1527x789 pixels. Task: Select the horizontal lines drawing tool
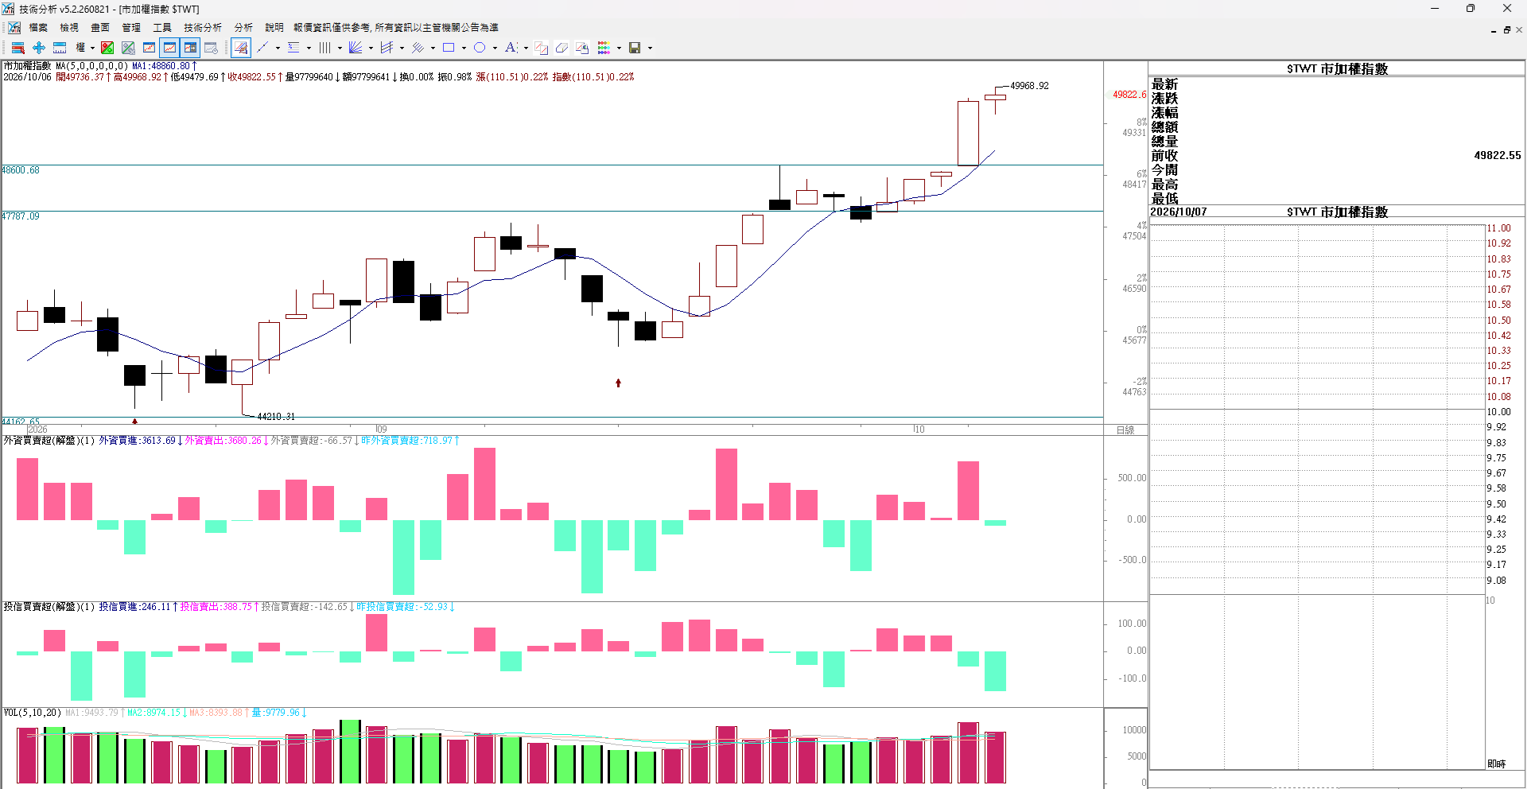[x=293, y=48]
